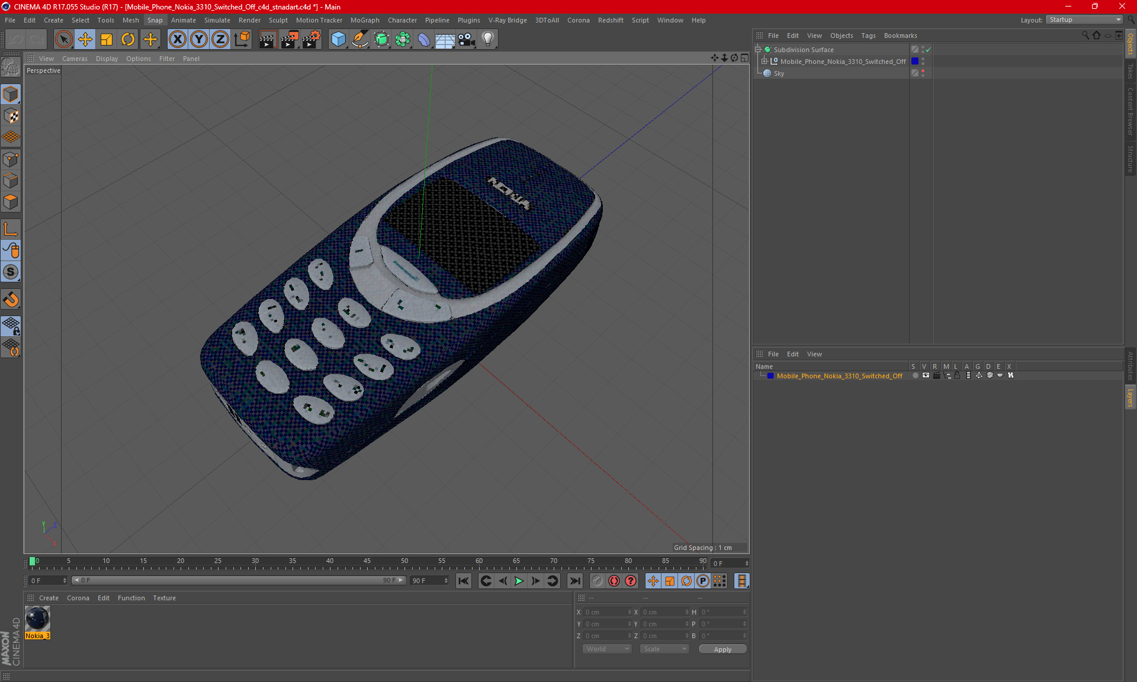This screenshot has height=682, width=1137.
Task: Add a Bend deformer
Action: click(x=424, y=39)
